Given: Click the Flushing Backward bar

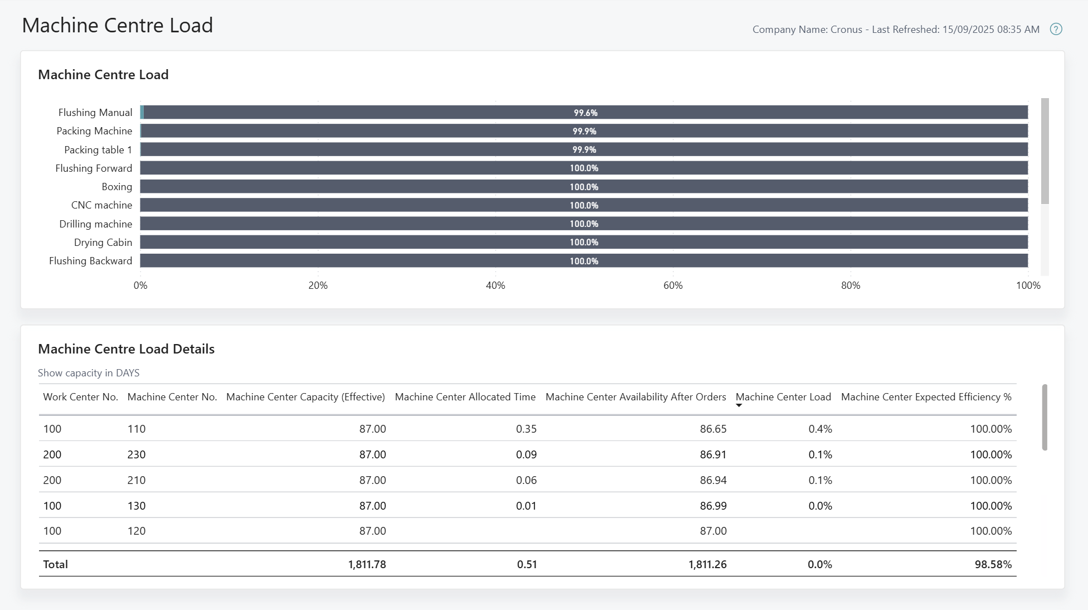Looking at the screenshot, I should pyautogui.click(x=584, y=261).
